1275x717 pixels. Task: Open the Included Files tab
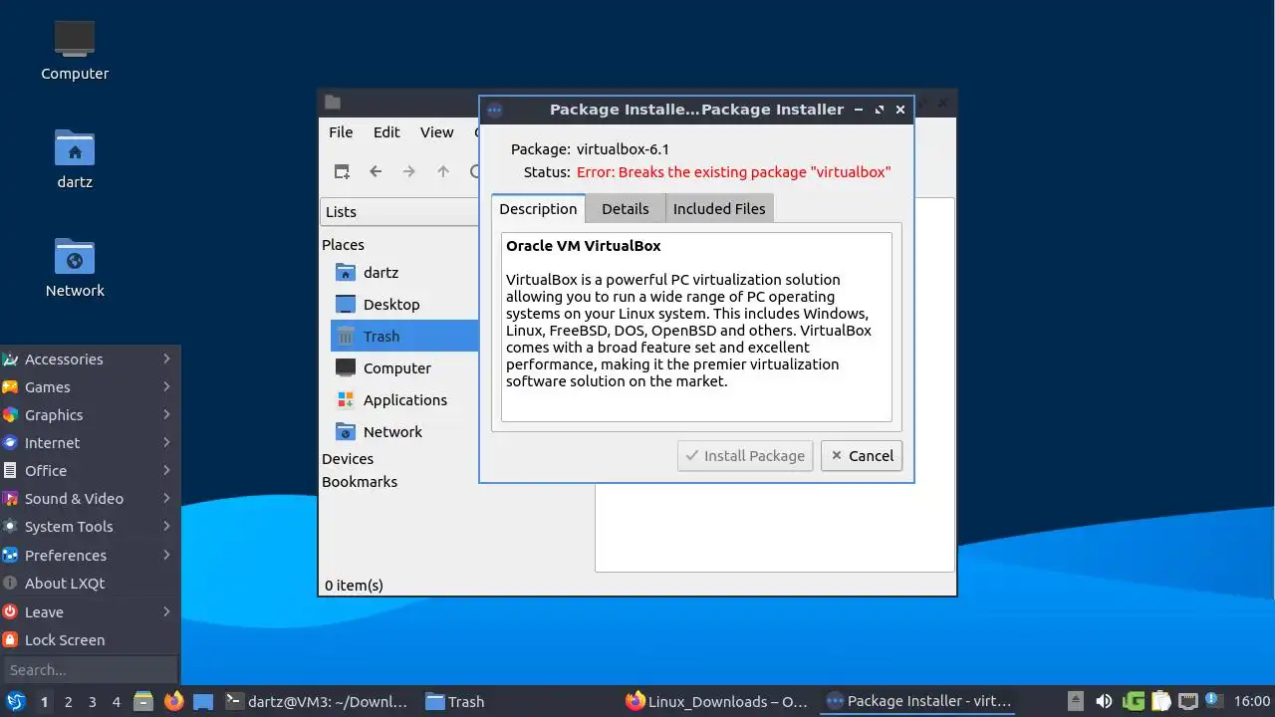coord(719,208)
